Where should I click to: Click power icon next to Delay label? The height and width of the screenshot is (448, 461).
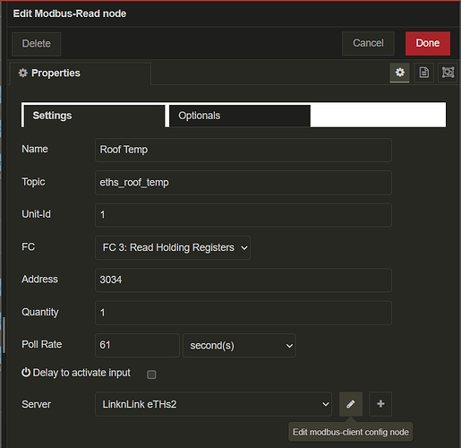26,373
